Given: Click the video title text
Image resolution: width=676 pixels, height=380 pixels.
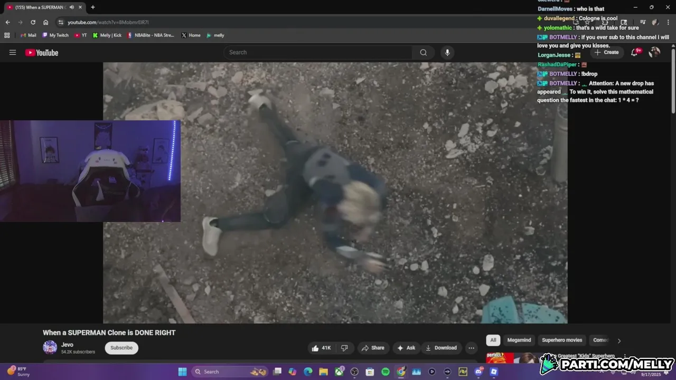Looking at the screenshot, I should 109,332.
